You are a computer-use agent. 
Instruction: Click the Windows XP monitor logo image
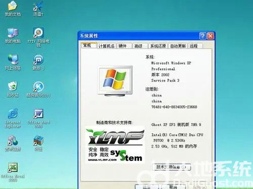tap(115, 81)
